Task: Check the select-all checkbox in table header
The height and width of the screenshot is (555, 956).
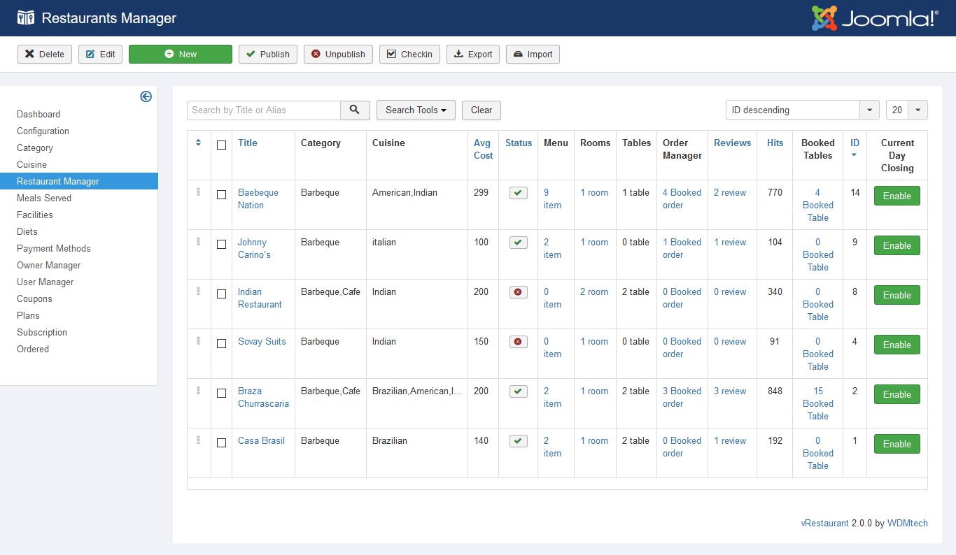Action: pyautogui.click(x=221, y=145)
